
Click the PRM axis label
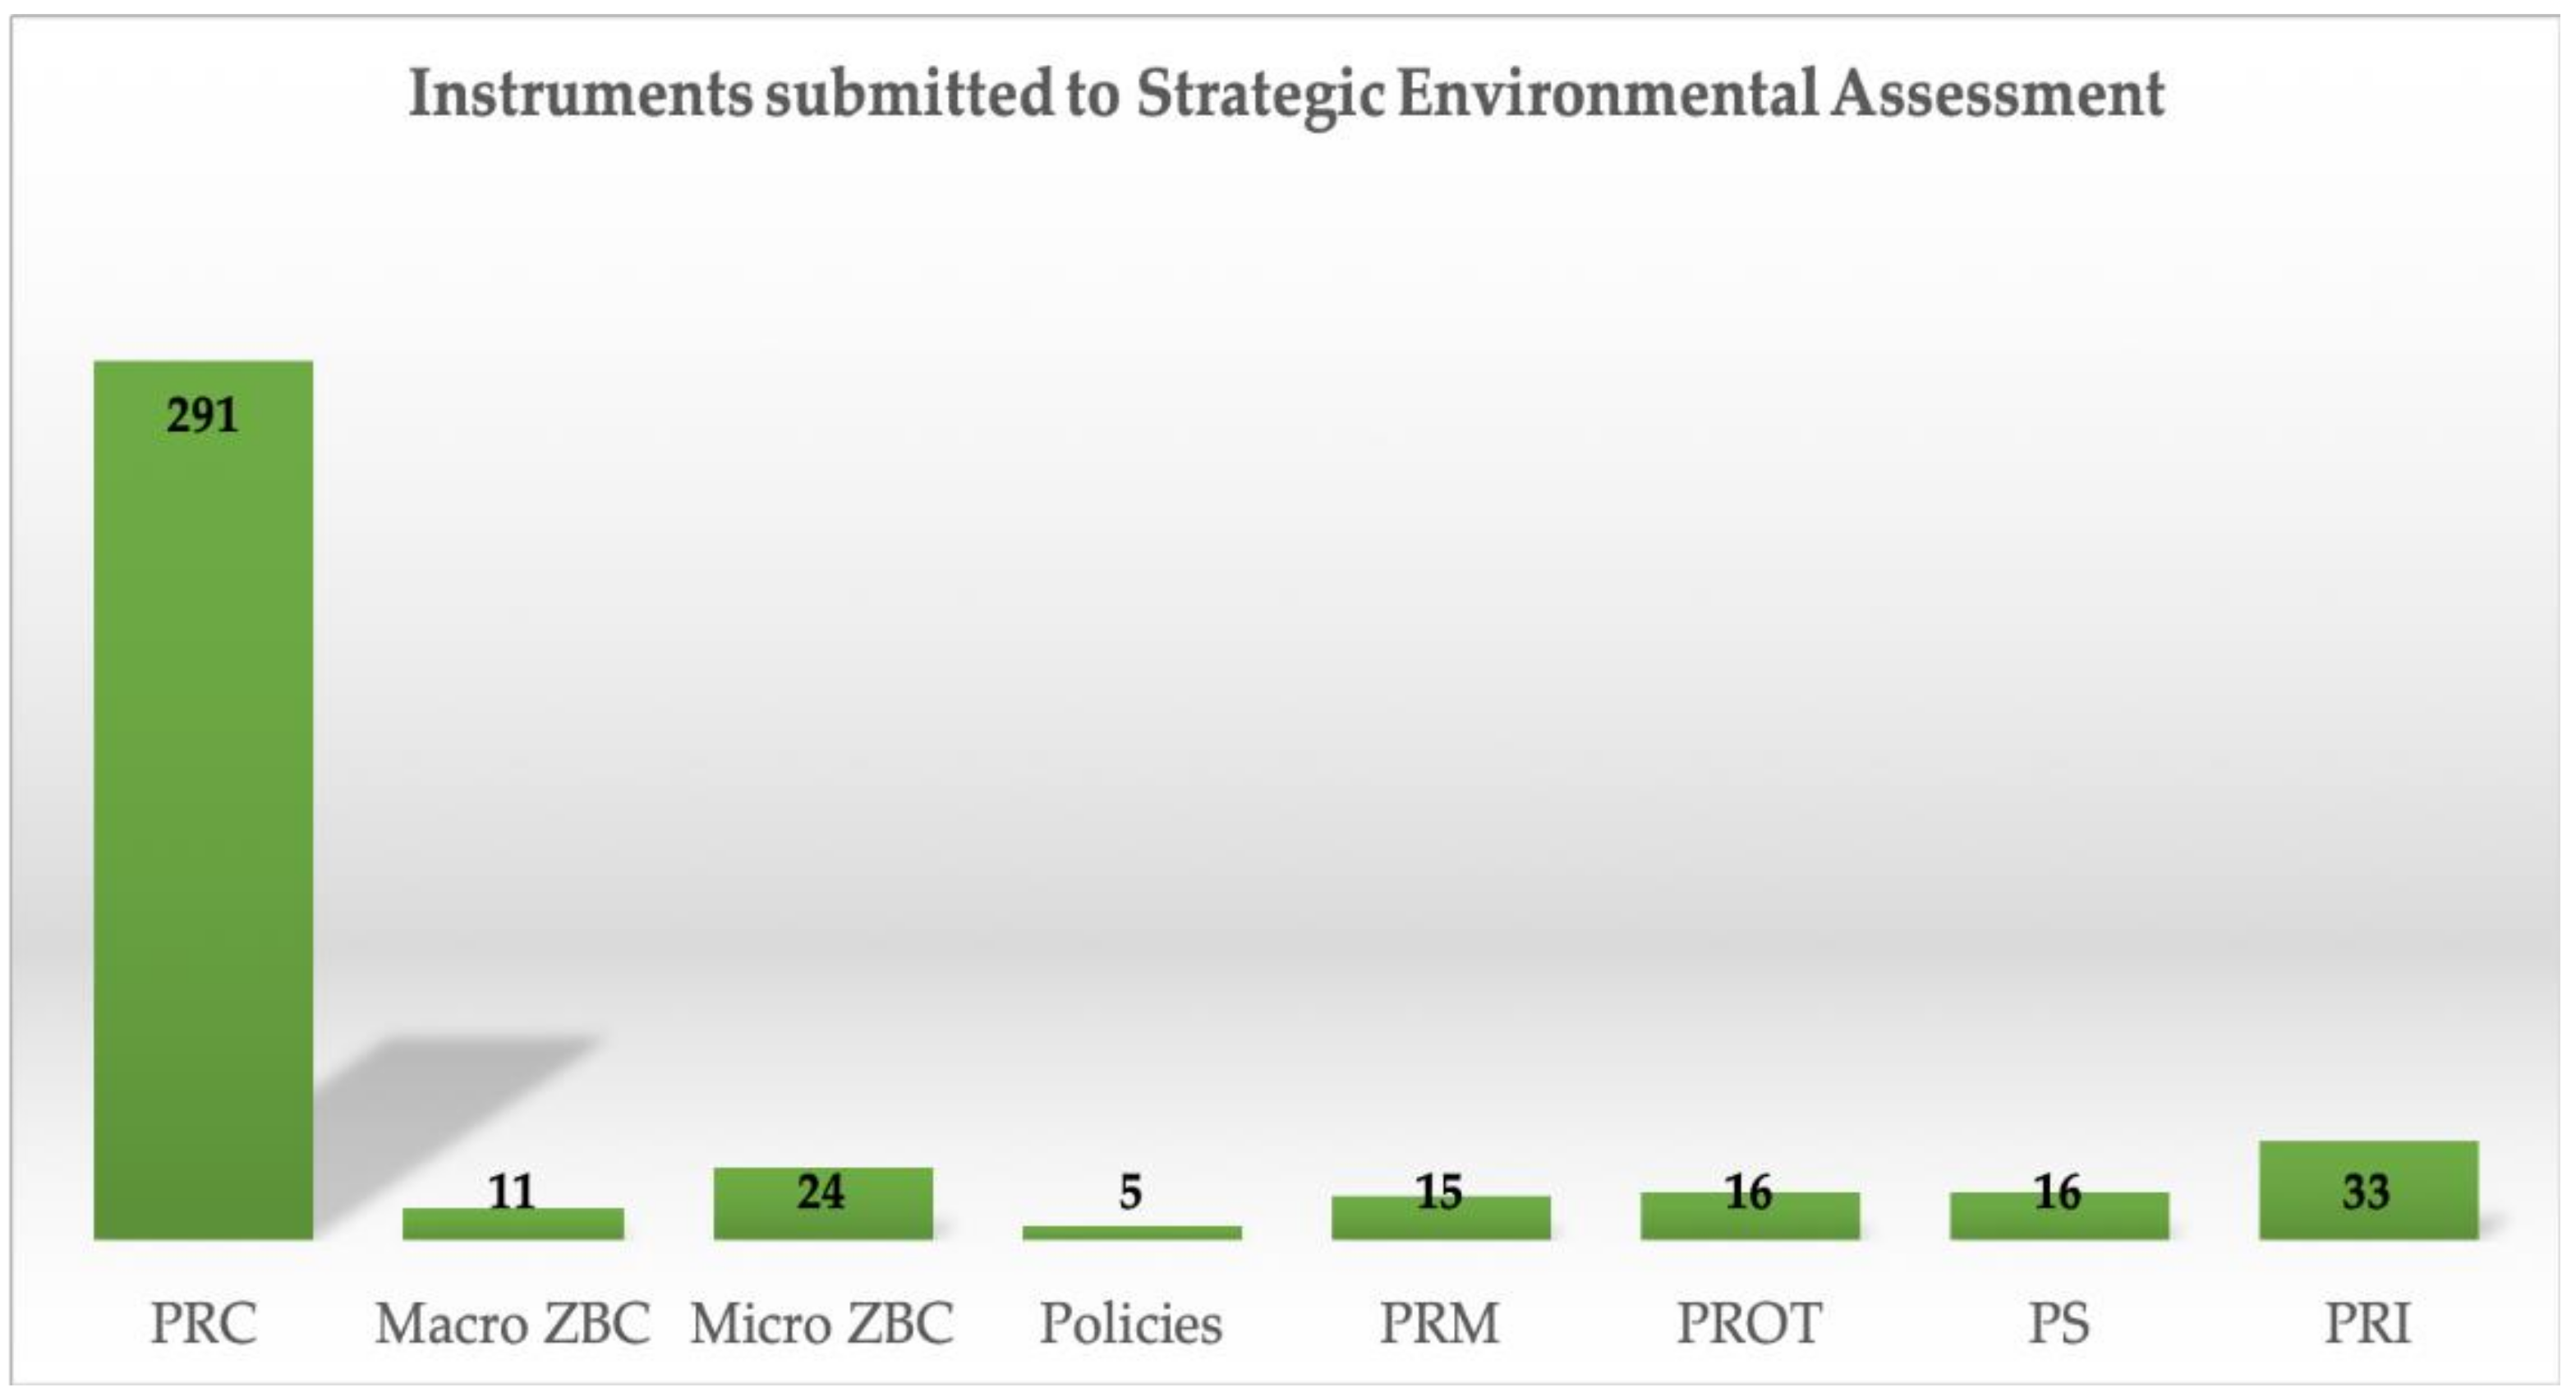click(1440, 1323)
